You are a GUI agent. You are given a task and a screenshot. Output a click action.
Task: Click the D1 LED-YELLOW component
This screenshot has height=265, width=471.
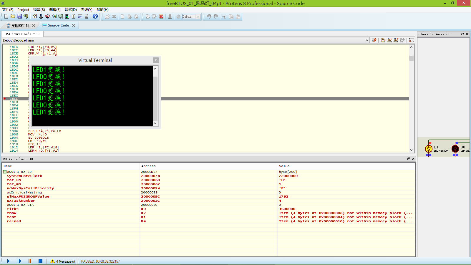coord(429,149)
